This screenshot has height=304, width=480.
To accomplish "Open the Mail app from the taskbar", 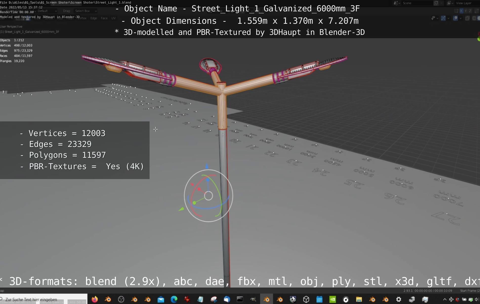I will coord(161,299).
